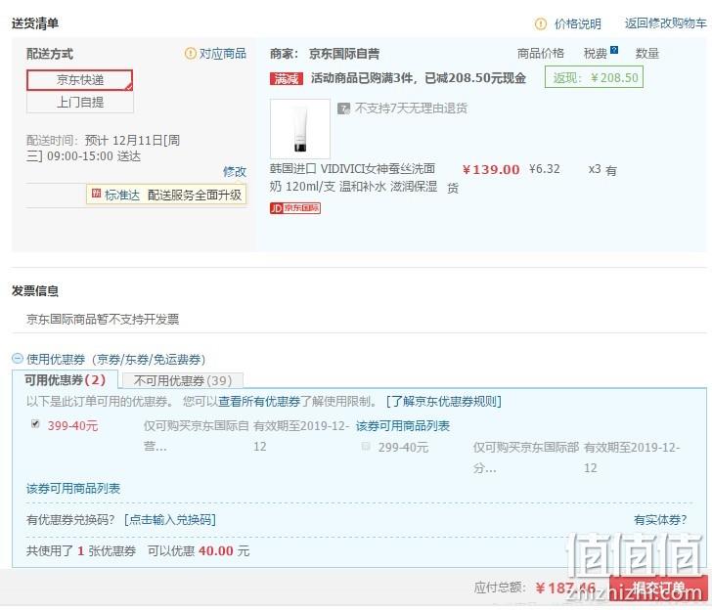Go back via 返回修改购物车
Screen dimensions: 712x610
665,23
